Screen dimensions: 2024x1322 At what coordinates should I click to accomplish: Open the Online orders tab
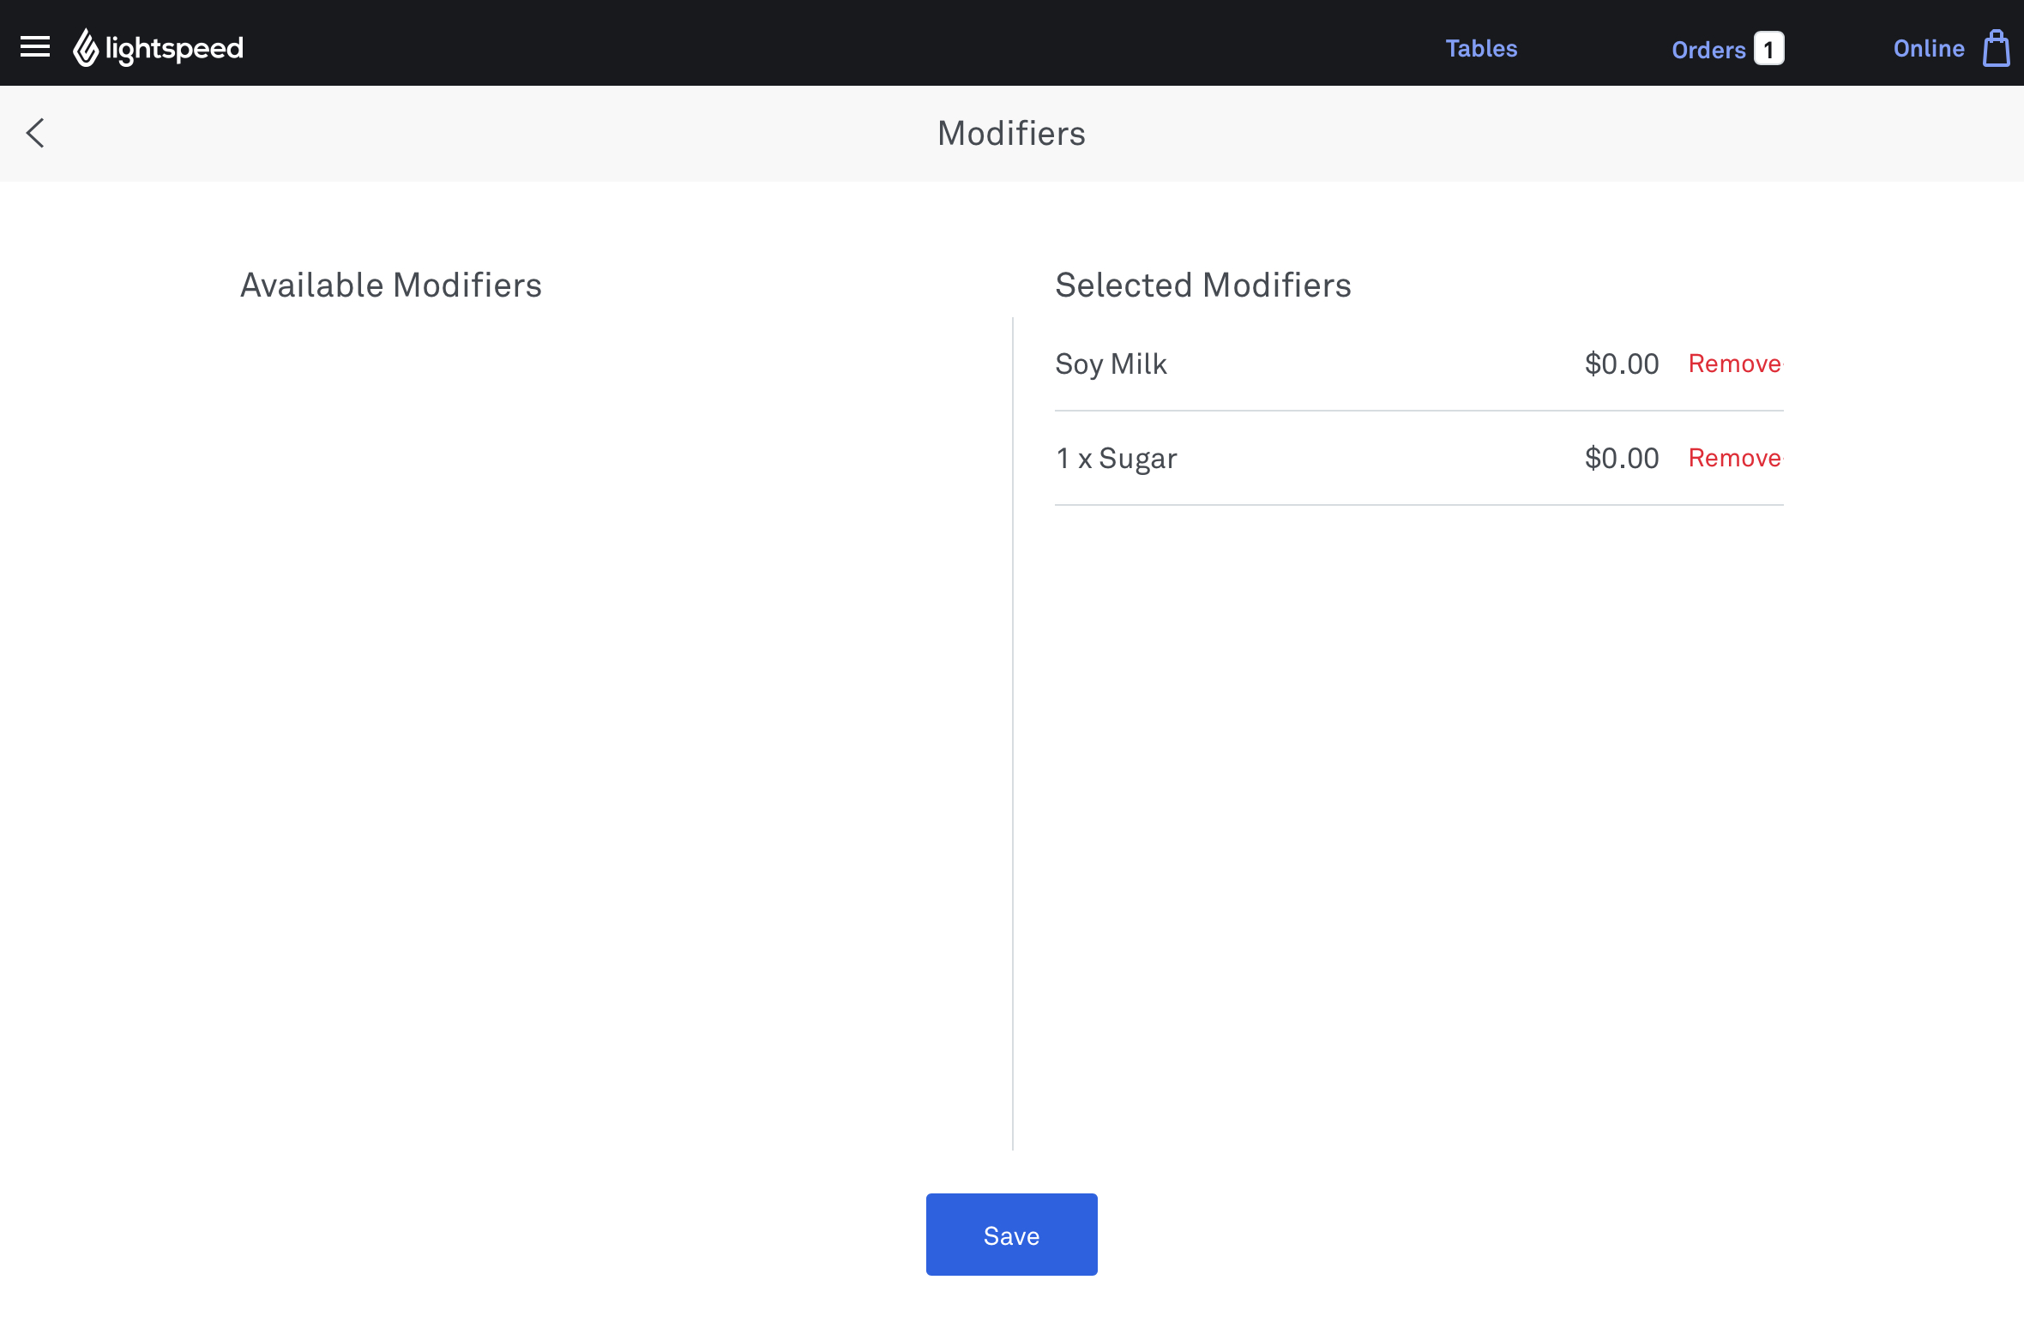tap(1928, 49)
